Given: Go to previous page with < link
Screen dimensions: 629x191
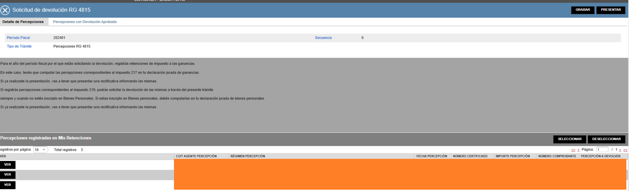Looking at the screenshot, I should click(578, 150).
